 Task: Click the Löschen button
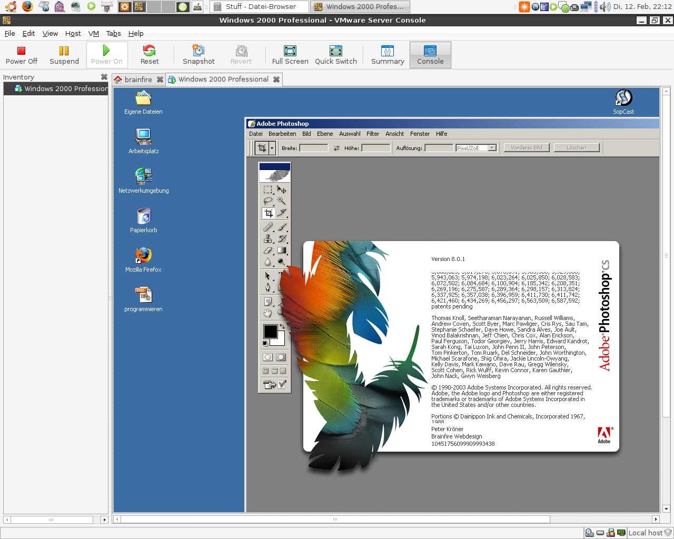[x=577, y=148]
